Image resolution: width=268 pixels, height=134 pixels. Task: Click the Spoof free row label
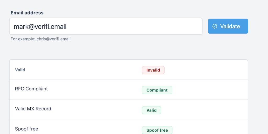pos(26,129)
